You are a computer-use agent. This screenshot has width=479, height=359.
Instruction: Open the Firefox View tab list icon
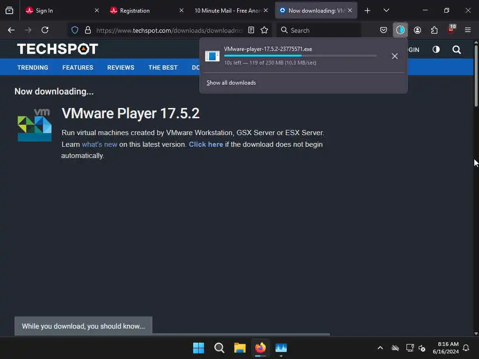pos(9,10)
